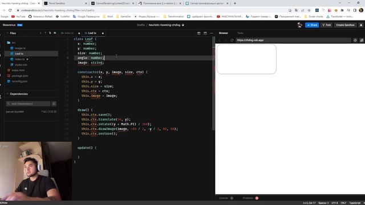Open the Work bookmarks folder

coord(108,17)
